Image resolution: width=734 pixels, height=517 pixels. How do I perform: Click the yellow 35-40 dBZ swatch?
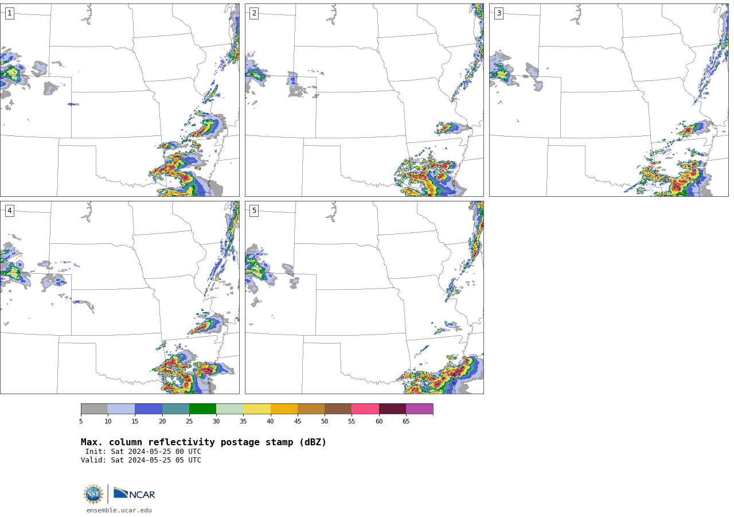point(257,409)
